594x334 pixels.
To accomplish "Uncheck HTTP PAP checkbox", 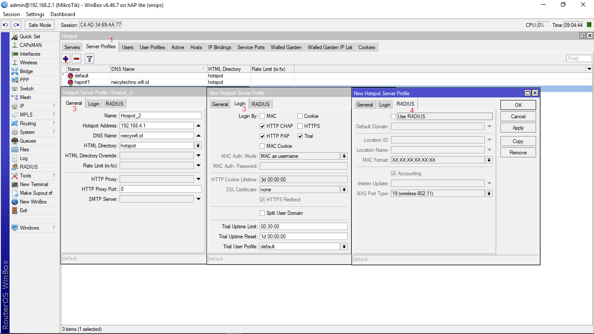I will point(262,136).
